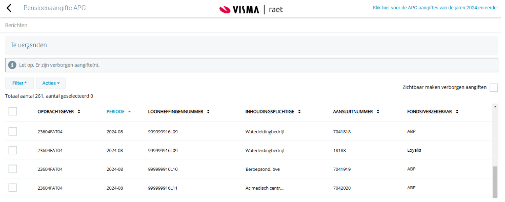The width and height of the screenshot is (505, 202).
Task: Sort by Inhoudingsplichtige column arrows
Action: click(x=299, y=112)
